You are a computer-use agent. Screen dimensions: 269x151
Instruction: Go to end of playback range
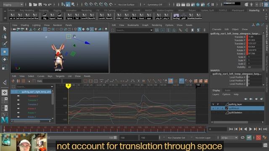click(265, 129)
